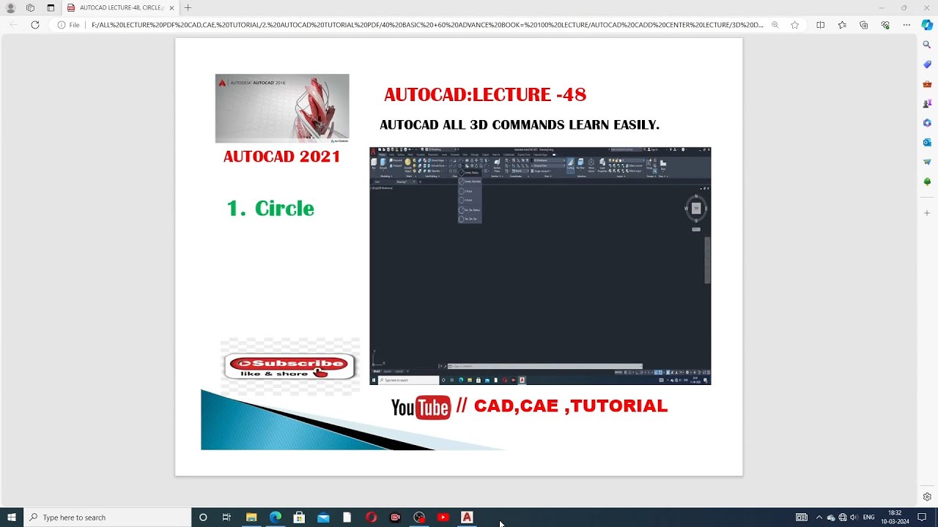This screenshot has height=527, width=938.
Task: Open sidebar Shopping tag icon
Action: pos(927,64)
